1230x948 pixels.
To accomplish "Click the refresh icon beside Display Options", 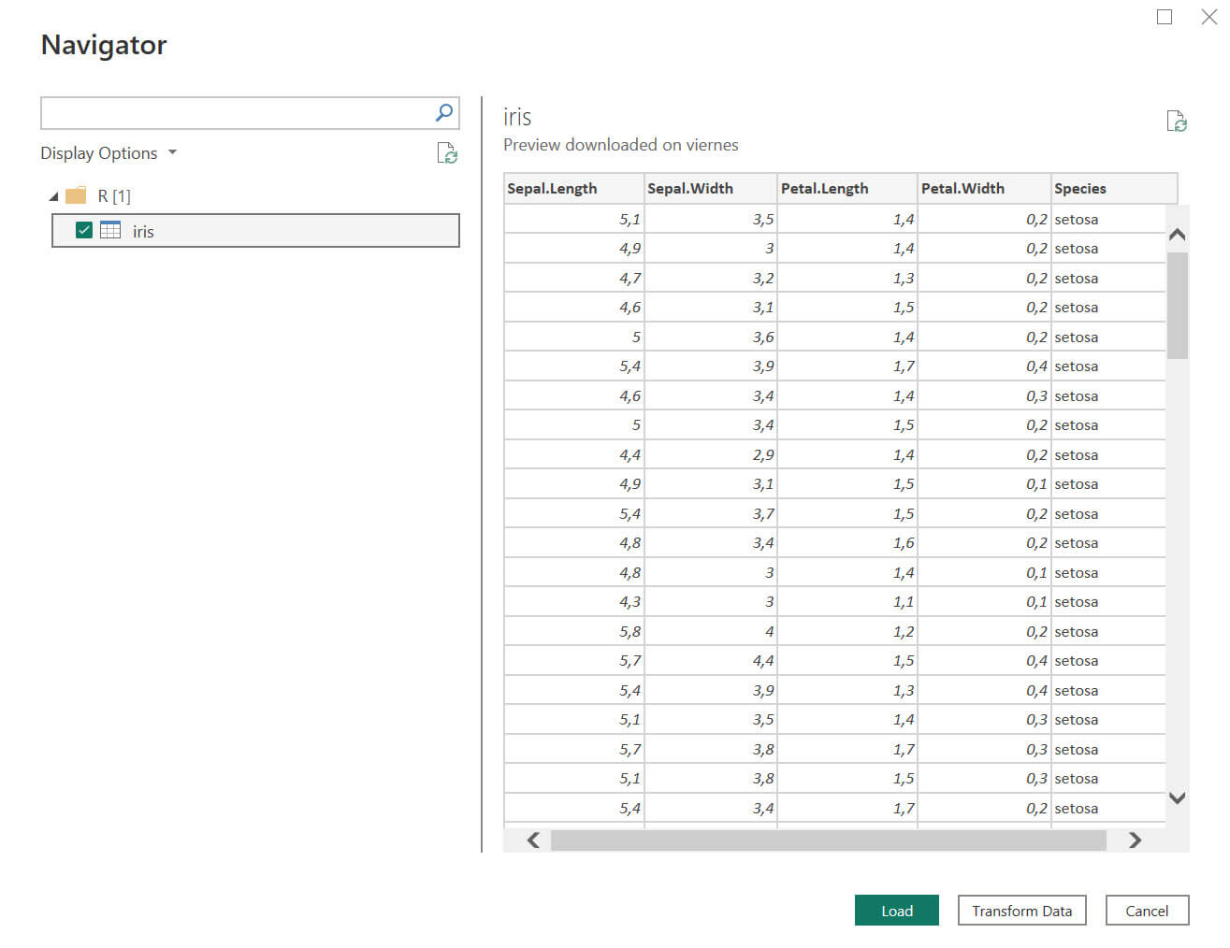I will 447,153.
